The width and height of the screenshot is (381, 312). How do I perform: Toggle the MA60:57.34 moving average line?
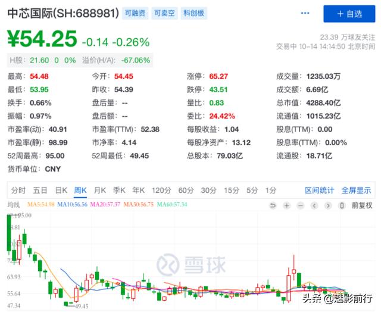tap(172, 204)
